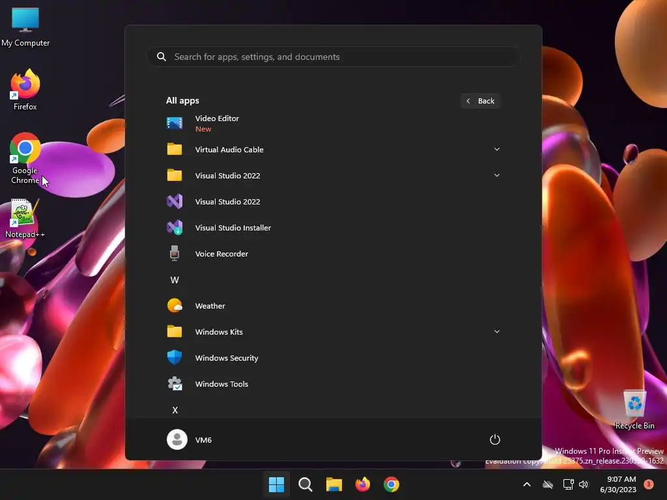Click the 'Windows Tools' app name
The width and height of the screenshot is (667, 500).
(x=221, y=384)
